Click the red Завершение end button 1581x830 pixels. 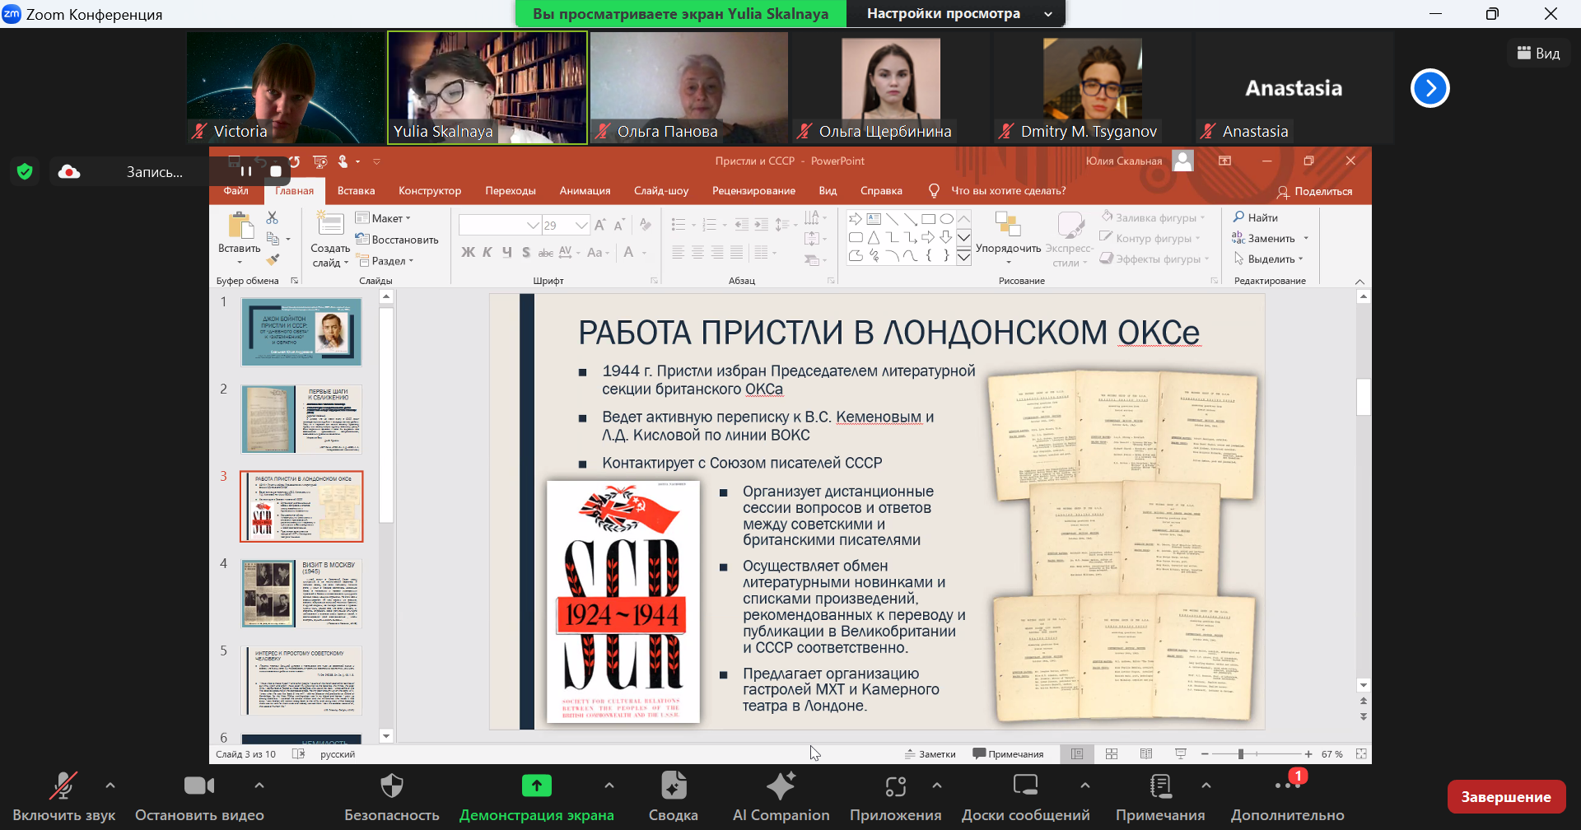[1506, 796]
